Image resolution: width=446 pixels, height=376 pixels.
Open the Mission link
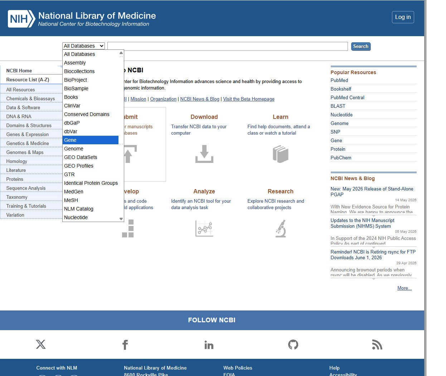click(138, 99)
